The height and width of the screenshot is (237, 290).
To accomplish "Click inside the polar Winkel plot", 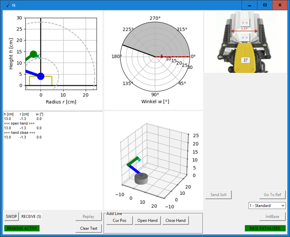I will pos(155,56).
